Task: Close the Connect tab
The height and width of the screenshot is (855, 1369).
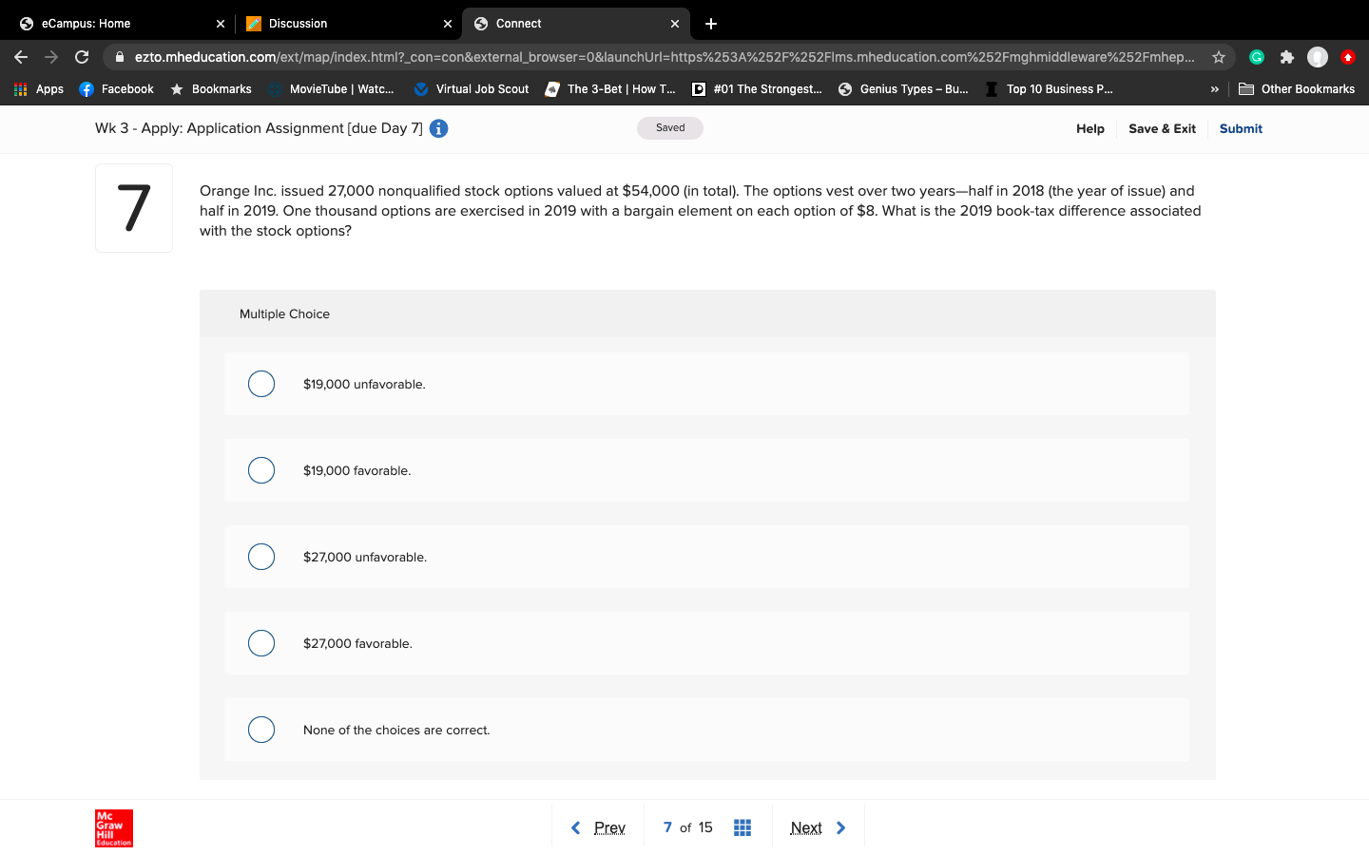Action: (675, 24)
